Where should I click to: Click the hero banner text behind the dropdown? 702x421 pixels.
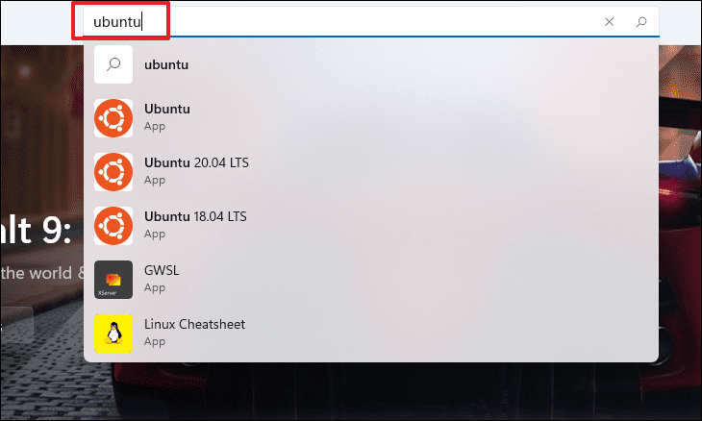click(36, 231)
